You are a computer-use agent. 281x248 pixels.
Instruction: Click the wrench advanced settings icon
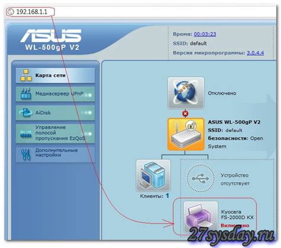(26, 154)
